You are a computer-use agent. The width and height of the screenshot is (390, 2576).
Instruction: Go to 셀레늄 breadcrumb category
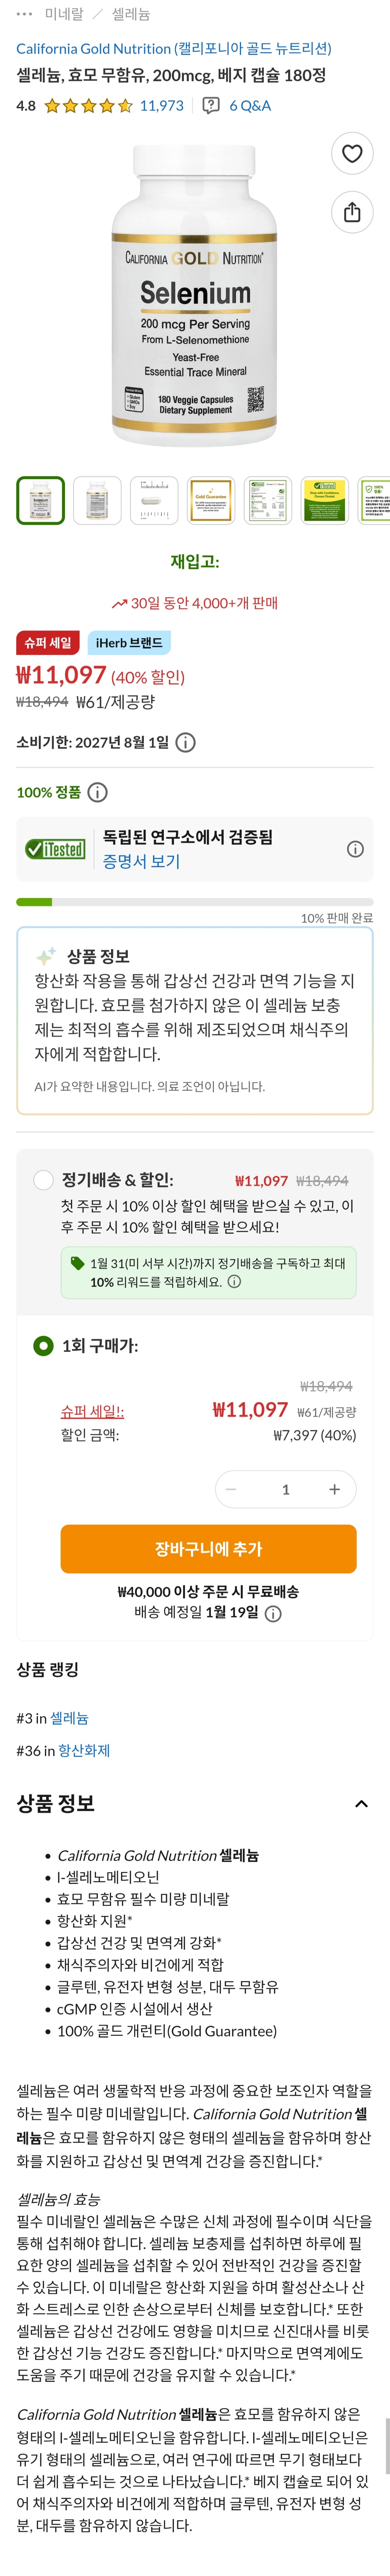click(x=131, y=14)
